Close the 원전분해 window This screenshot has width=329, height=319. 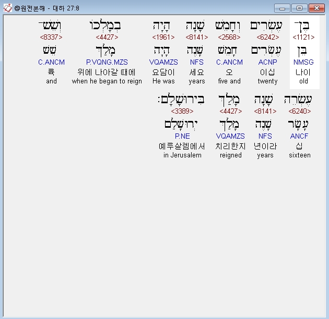coord(316,8)
